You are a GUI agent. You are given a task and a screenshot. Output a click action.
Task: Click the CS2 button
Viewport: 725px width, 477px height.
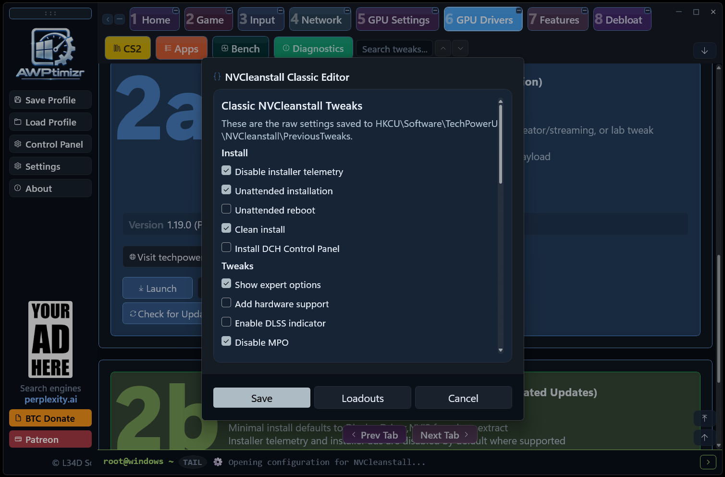coord(128,49)
